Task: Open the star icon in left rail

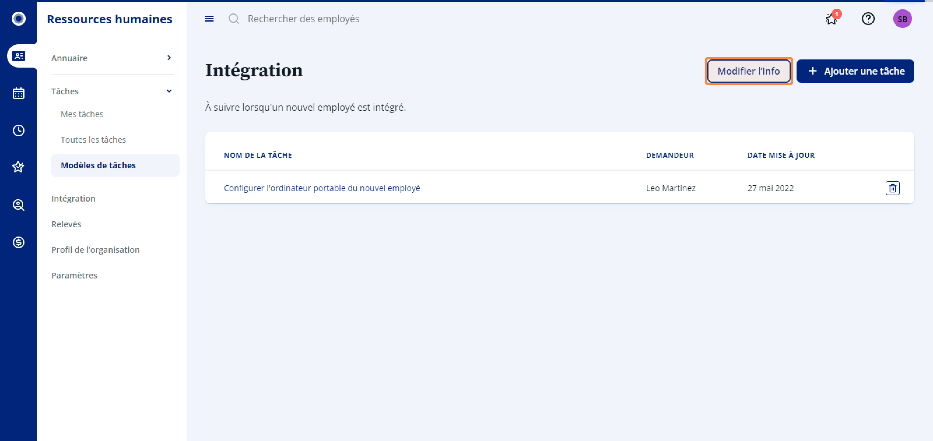Action: 18,167
